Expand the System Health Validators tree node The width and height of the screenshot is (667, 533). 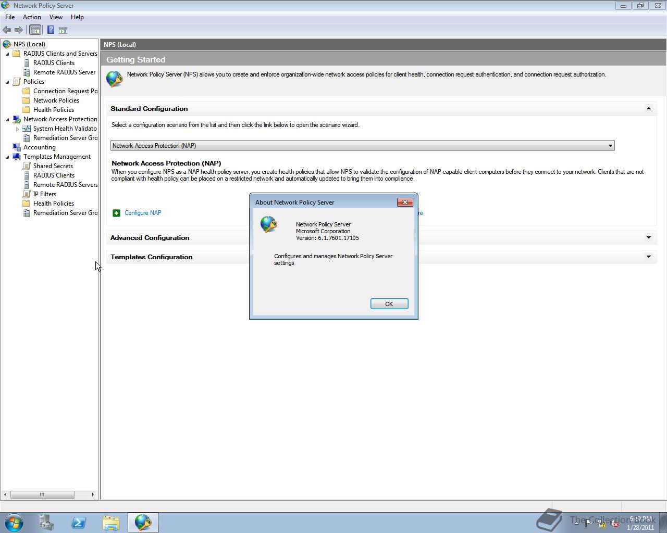point(17,129)
